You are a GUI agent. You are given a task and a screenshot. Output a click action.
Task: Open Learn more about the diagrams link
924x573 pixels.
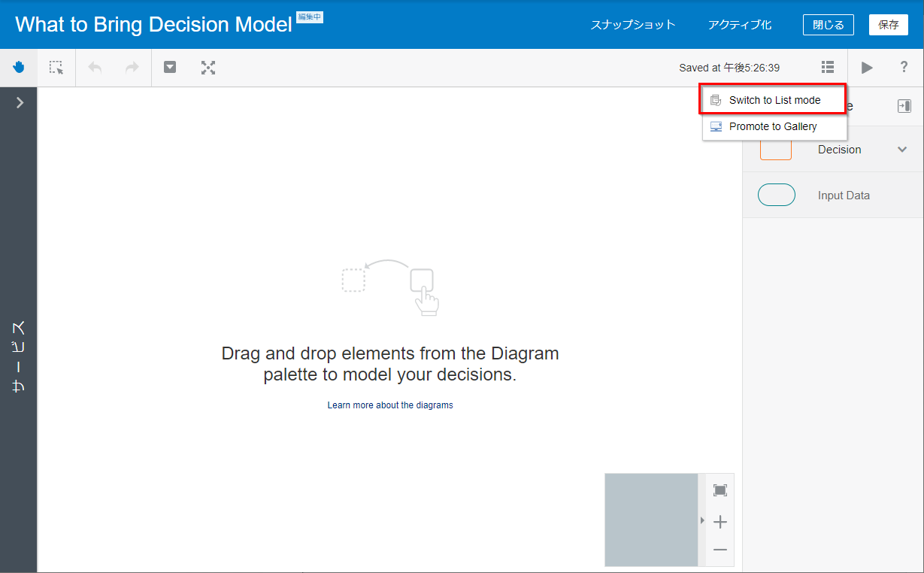[390, 405]
